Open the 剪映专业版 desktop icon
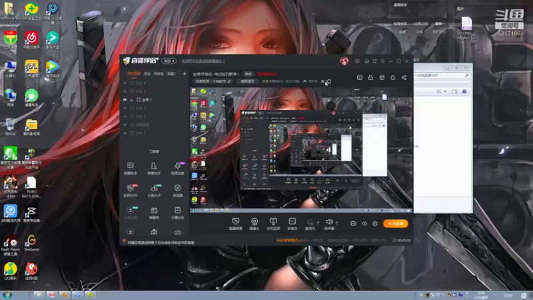 [x=31, y=213]
